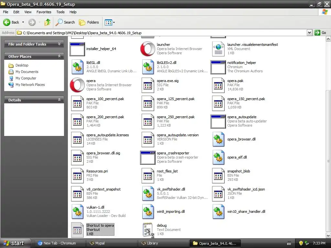Open My Network Places link
The height and width of the screenshot is (248, 331).
tap(30, 85)
